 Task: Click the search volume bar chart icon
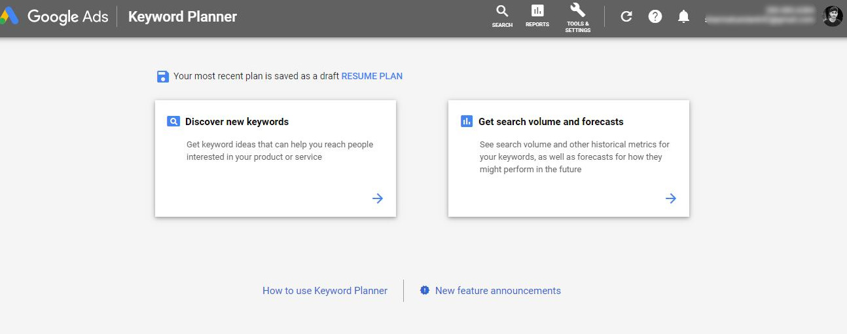467,121
